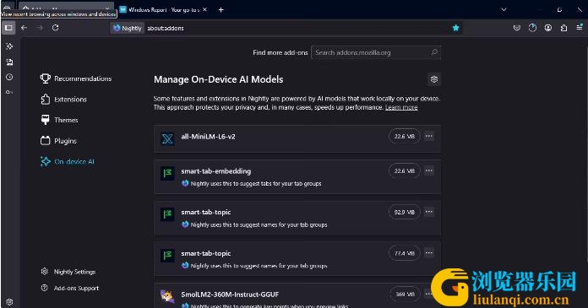Open a new tab with plus button

tap(220, 10)
